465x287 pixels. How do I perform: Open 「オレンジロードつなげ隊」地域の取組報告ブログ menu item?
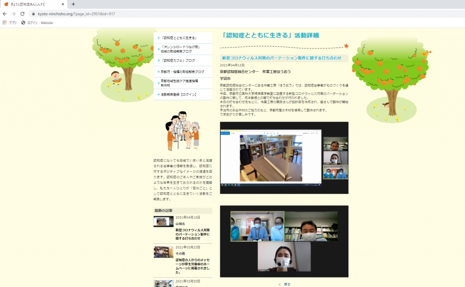pyautogui.click(x=183, y=49)
